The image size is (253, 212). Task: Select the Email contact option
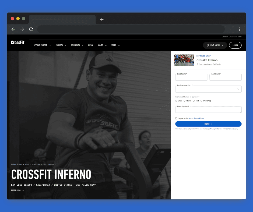coord(176,101)
